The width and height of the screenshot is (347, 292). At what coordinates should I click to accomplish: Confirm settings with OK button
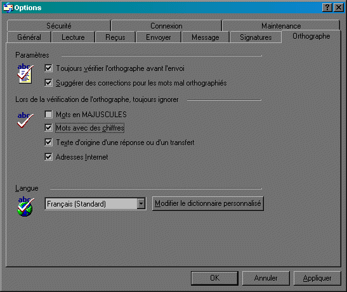(x=214, y=278)
